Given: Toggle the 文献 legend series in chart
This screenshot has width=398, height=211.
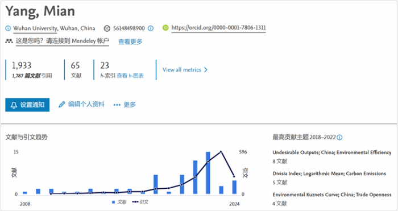Looking at the screenshot, I should (x=119, y=202).
